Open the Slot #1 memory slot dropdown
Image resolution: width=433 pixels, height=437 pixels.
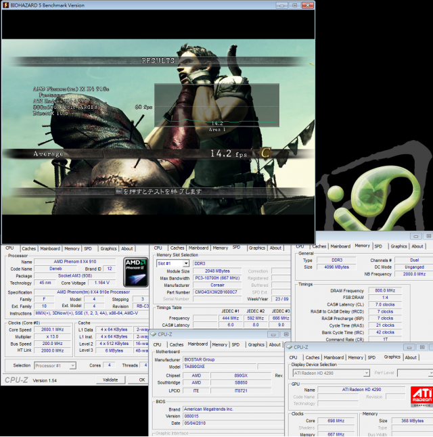(186, 263)
